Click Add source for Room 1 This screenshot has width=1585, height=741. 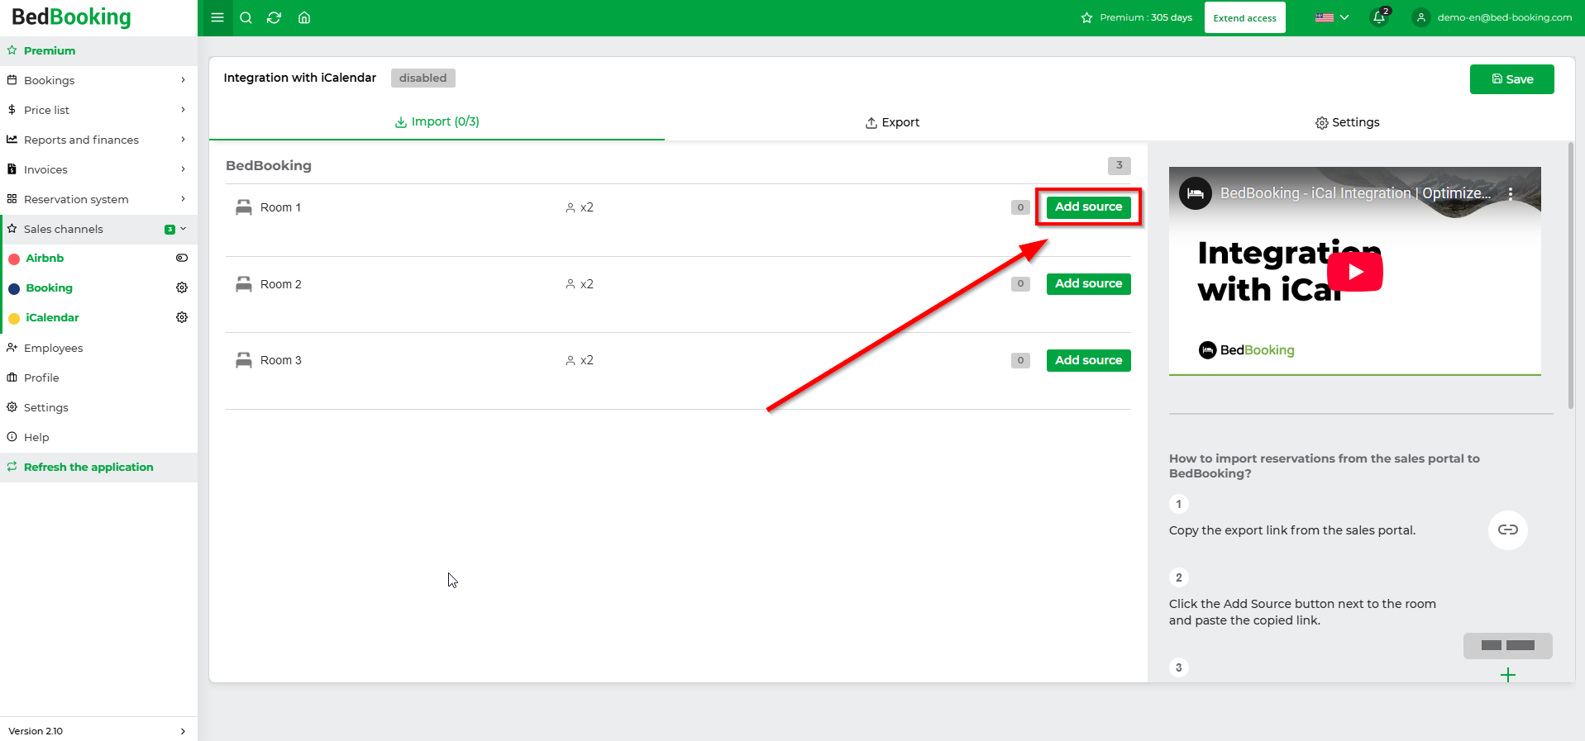pos(1088,207)
